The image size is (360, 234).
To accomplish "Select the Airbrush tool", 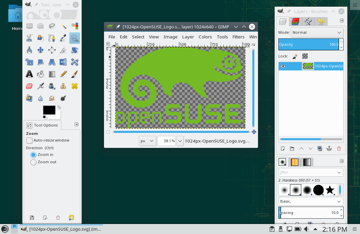I will click(x=40, y=86).
